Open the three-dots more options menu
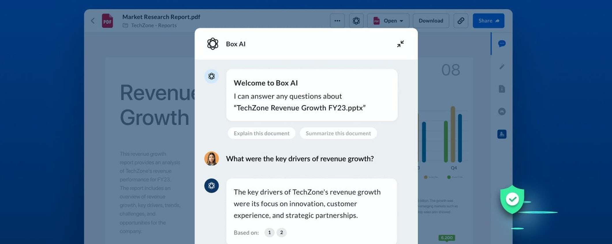 (x=337, y=21)
